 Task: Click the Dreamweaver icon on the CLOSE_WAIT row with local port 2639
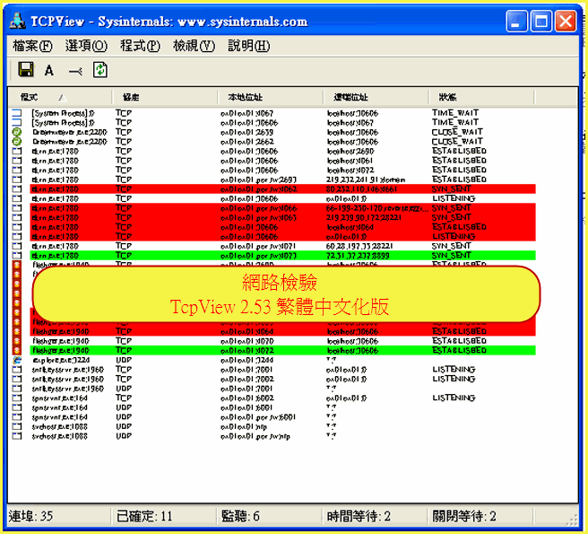coord(16,132)
